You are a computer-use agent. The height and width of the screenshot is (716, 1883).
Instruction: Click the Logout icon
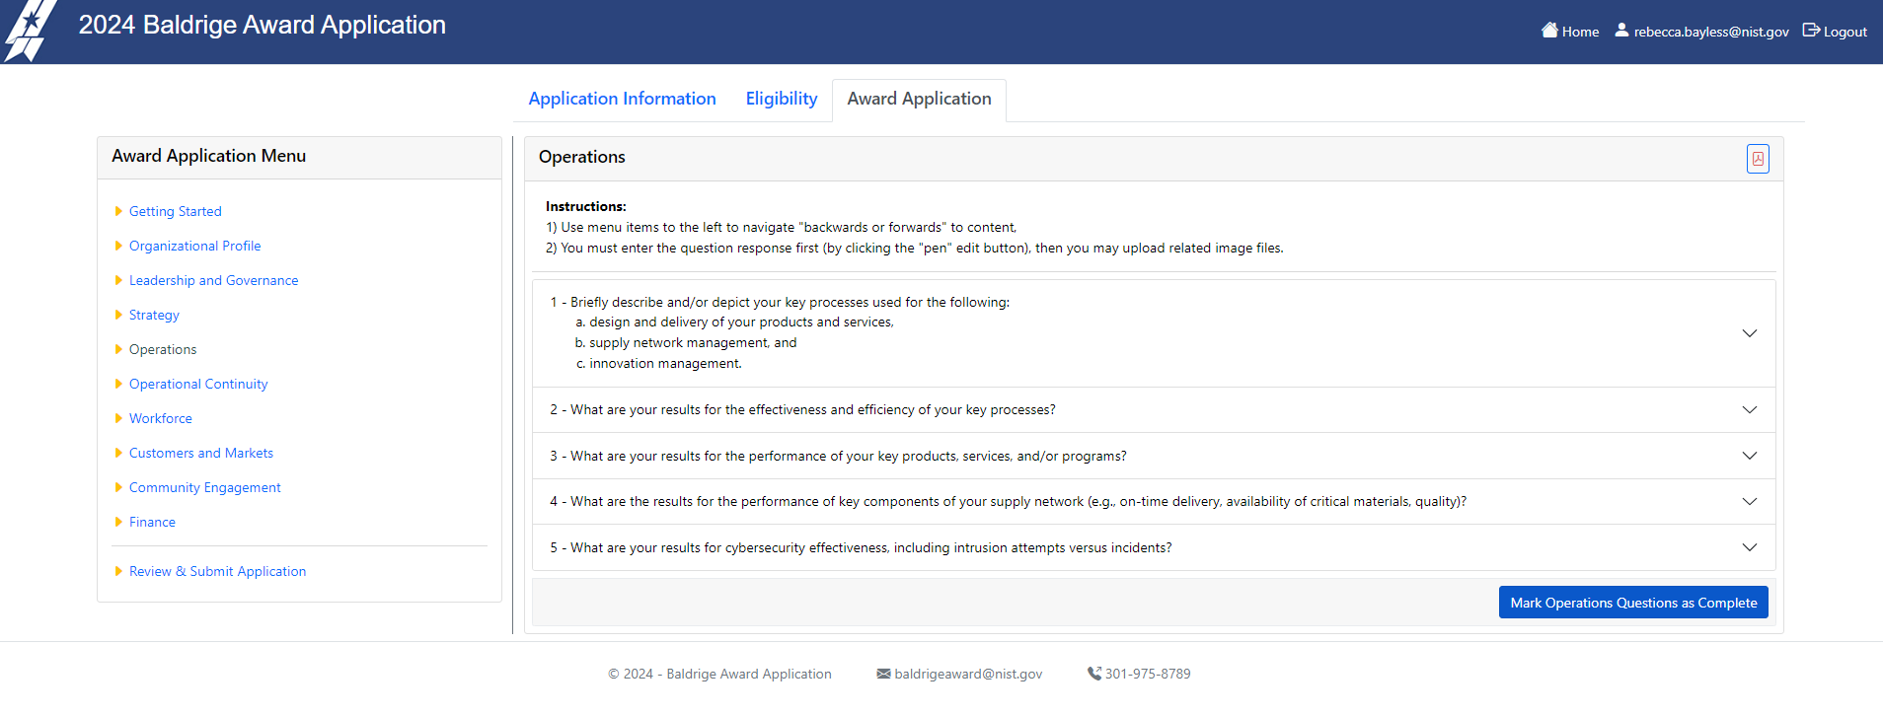click(1811, 31)
